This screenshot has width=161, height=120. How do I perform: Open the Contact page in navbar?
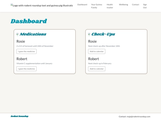[x=135, y=4]
